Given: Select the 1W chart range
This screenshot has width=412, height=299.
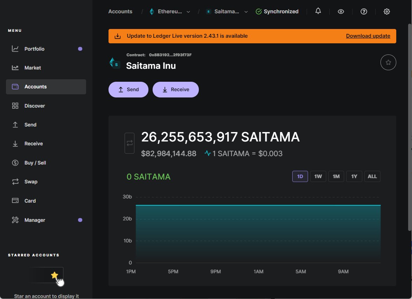Looking at the screenshot, I should pyautogui.click(x=318, y=176).
